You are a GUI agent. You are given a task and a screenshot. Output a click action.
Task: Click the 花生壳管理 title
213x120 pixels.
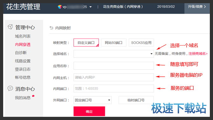23,7
